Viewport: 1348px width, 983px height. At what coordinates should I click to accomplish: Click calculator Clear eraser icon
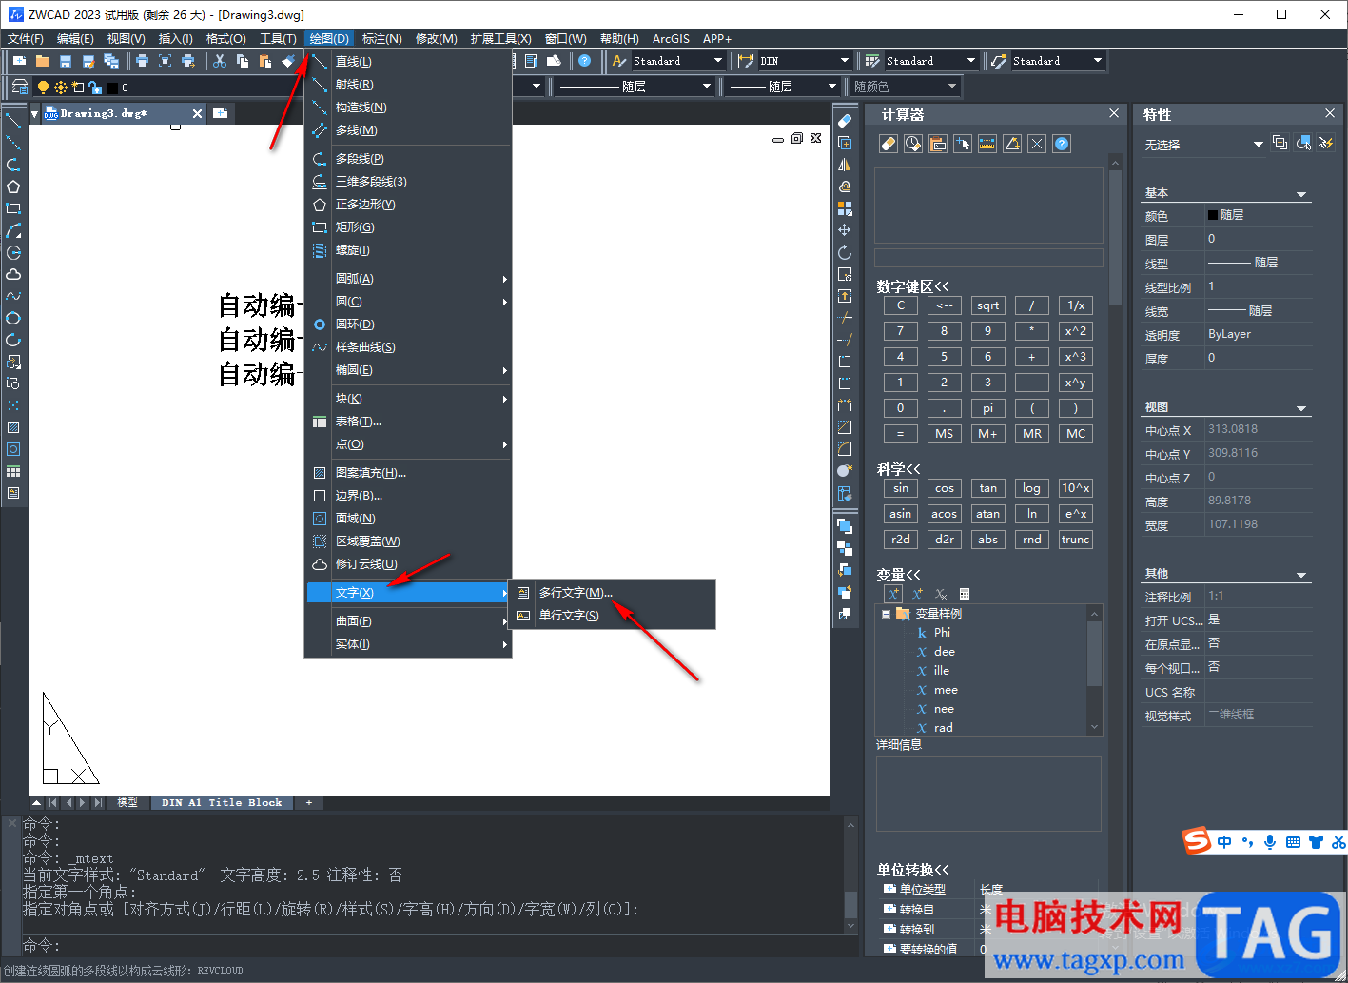889,144
